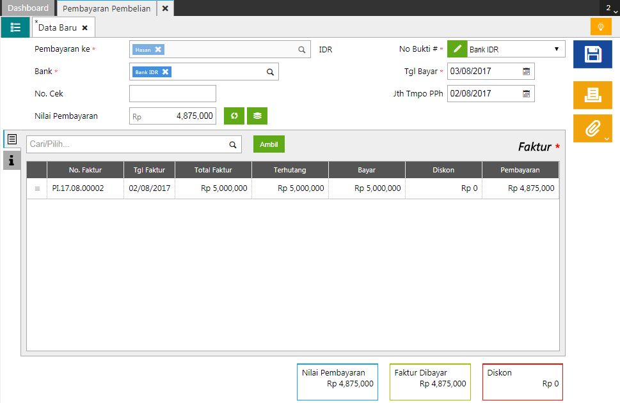Image resolution: width=620 pixels, height=403 pixels.
Task: Open the teal list menu icon
Action: coord(15,27)
